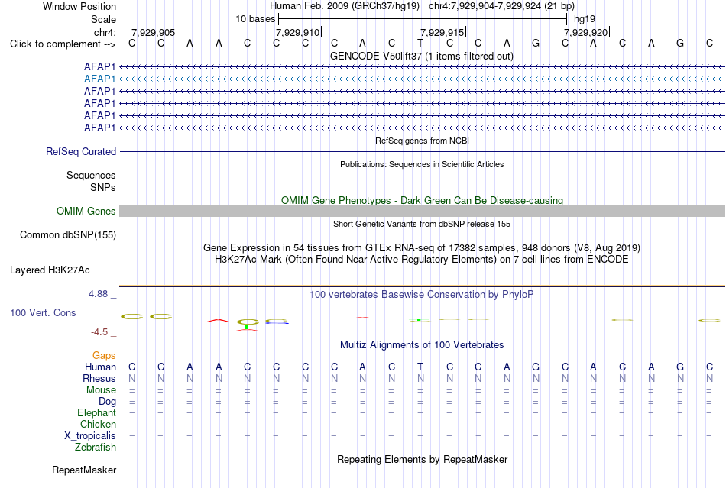Image resolution: width=726 pixels, height=488 pixels.
Task: Click the OMIM Genes label
Action: (x=86, y=212)
